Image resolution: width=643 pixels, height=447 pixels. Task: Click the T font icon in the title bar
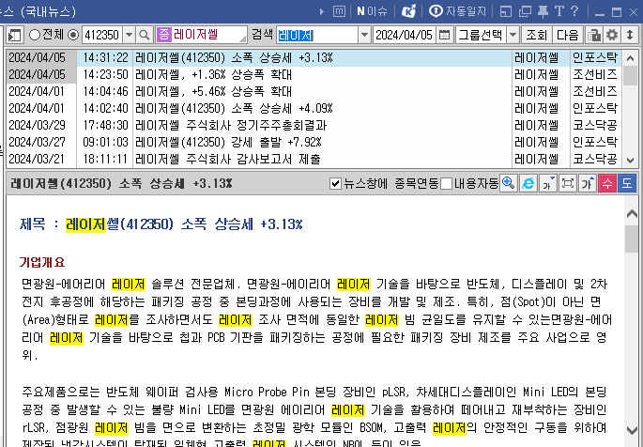point(559,11)
